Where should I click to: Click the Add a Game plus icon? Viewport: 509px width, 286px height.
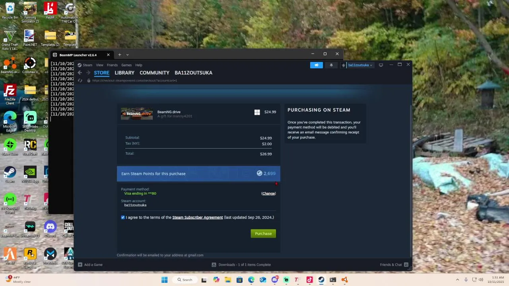[80, 265]
